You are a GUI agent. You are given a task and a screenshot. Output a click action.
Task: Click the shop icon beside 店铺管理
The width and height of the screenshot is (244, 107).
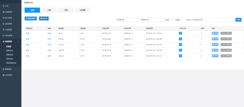click(4, 12)
